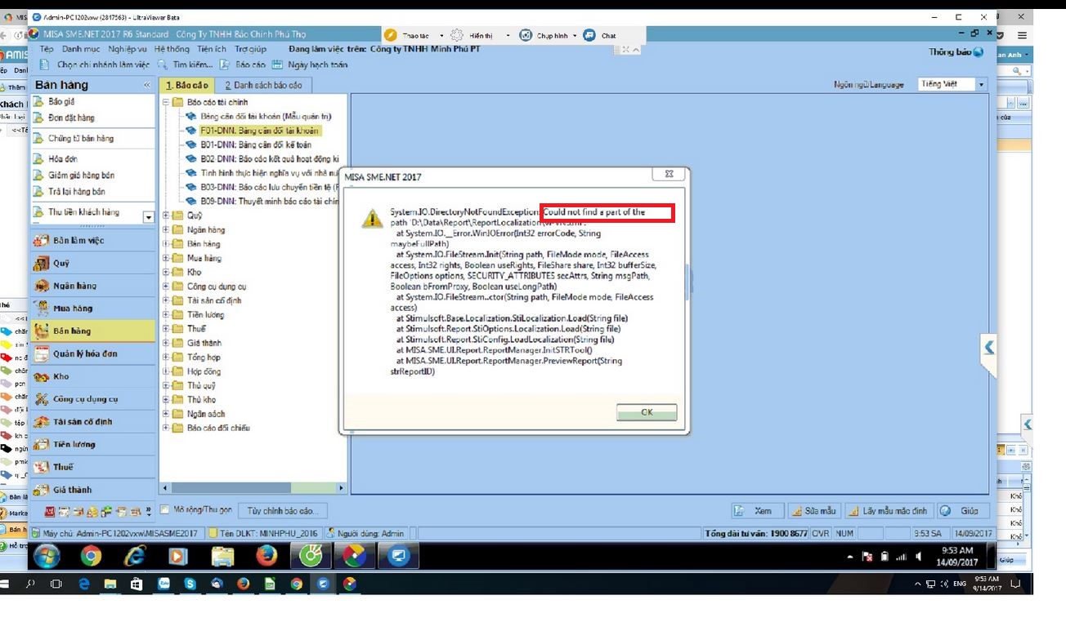Open the Trợ giúp menu
The width and height of the screenshot is (1066, 622).
point(251,49)
